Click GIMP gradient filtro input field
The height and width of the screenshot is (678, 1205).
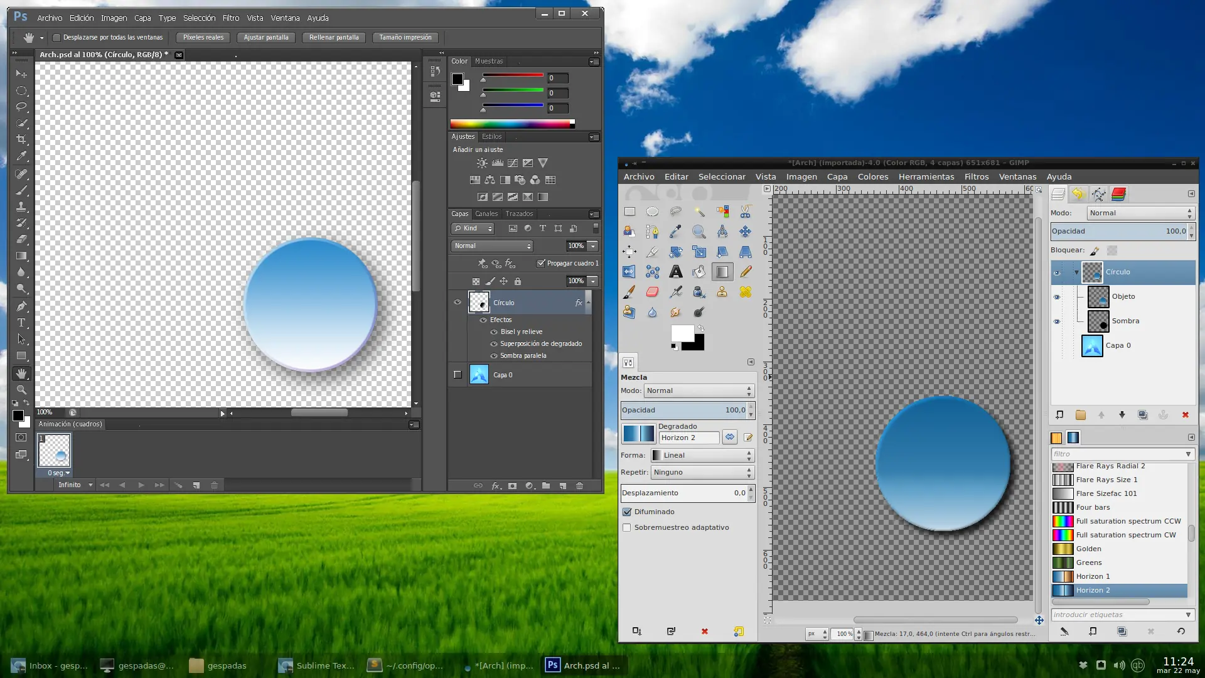point(1122,454)
